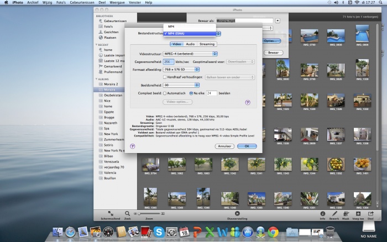Viewport: 387px width, 242px height.
Task: Click the Bewerk pencil icon
Action: pos(334,213)
